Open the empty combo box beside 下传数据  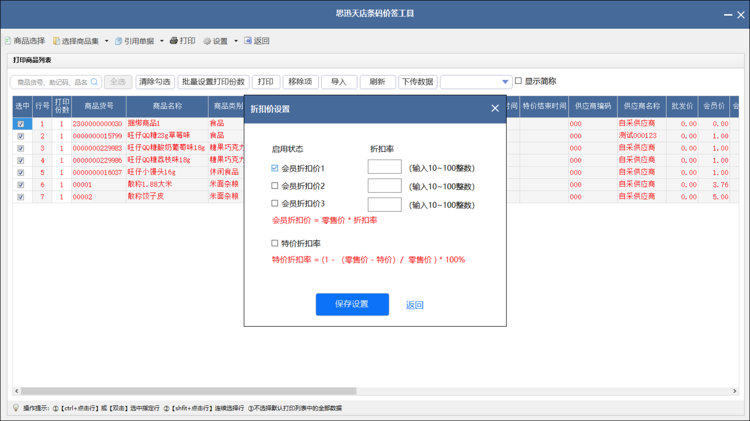pyautogui.click(x=505, y=82)
